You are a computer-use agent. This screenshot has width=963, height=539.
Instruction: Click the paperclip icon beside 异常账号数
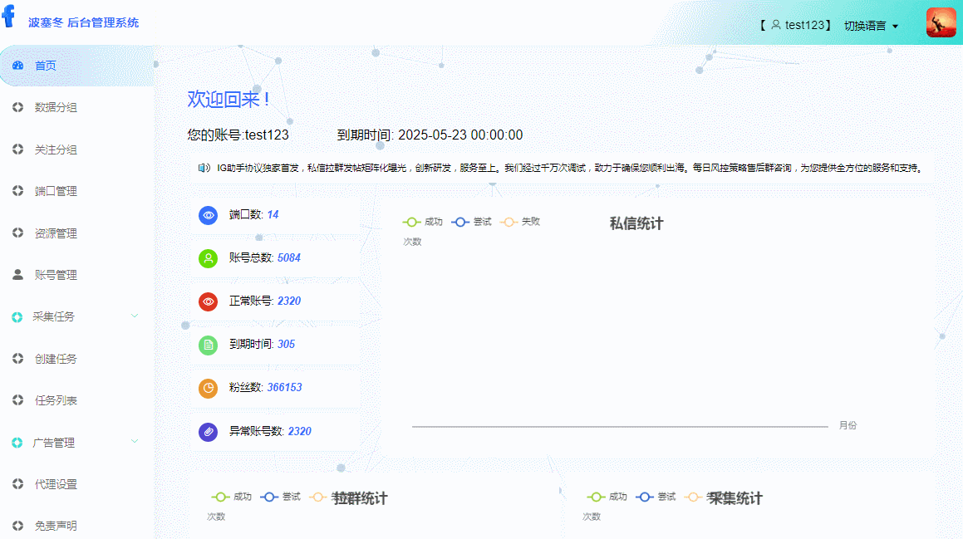208,431
